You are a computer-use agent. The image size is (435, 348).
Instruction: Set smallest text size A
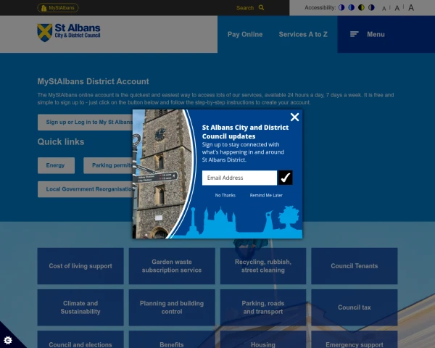click(384, 9)
